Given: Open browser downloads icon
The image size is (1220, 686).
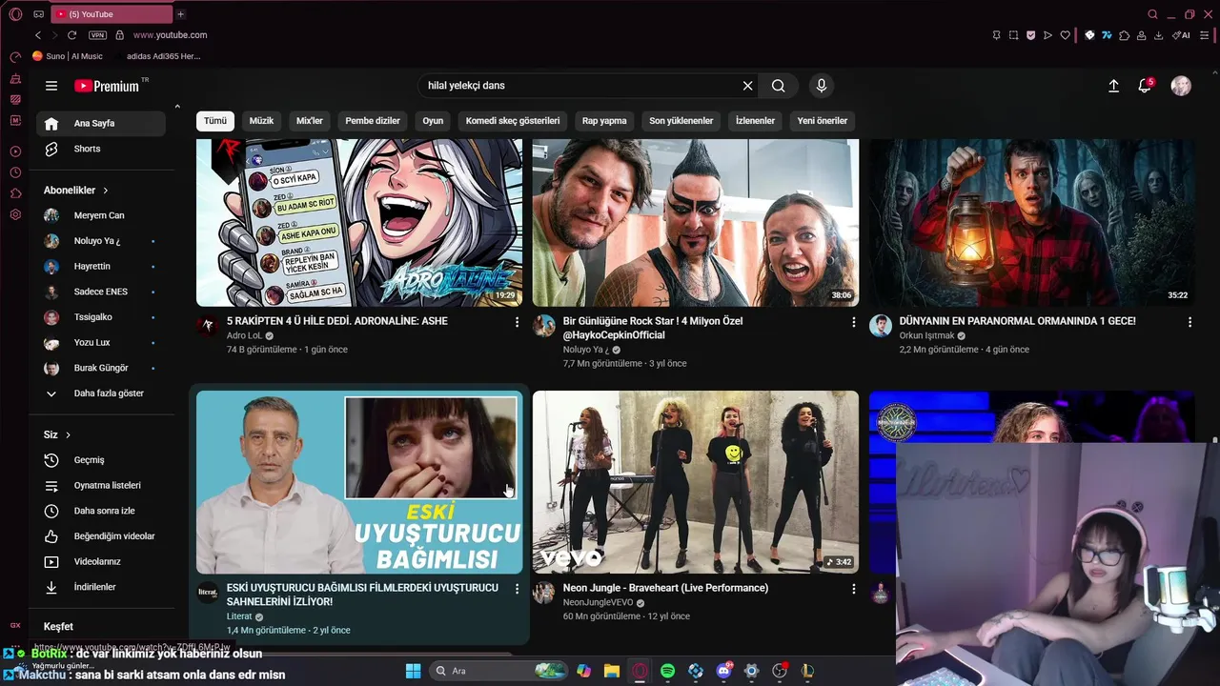Looking at the screenshot, I should 1158,35.
